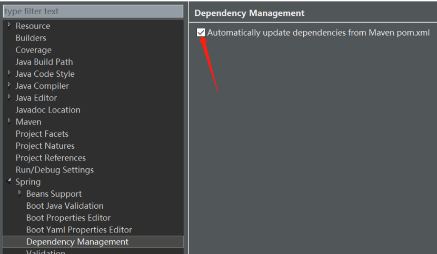Select the Builders page
The width and height of the screenshot is (437, 254).
[31, 38]
